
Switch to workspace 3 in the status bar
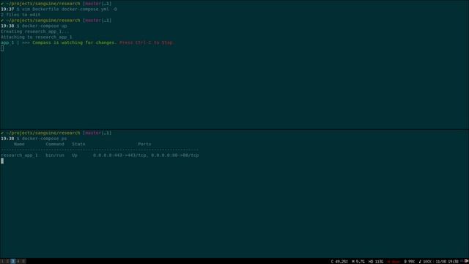tap(13, 261)
